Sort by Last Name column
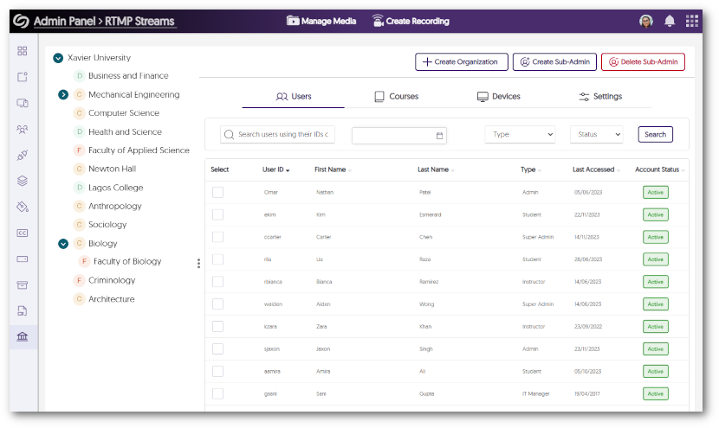Image resolution: width=719 pixels, height=428 pixels. [436, 169]
